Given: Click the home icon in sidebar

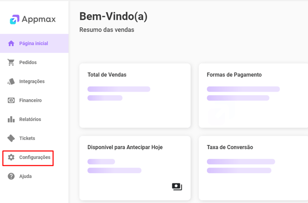Looking at the screenshot, I should [11, 44].
